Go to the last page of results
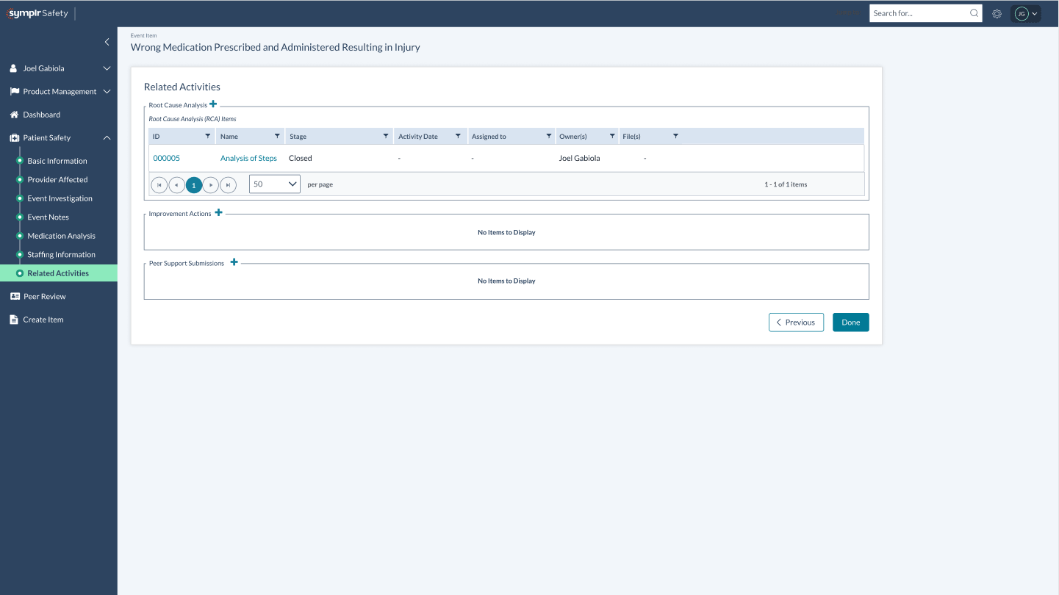 tap(229, 185)
